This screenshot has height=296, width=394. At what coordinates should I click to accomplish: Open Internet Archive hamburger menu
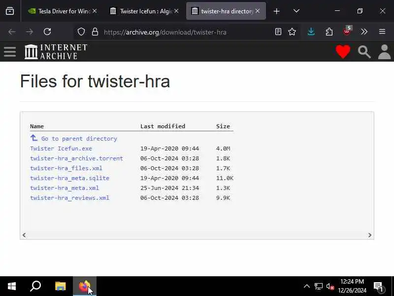(10, 52)
